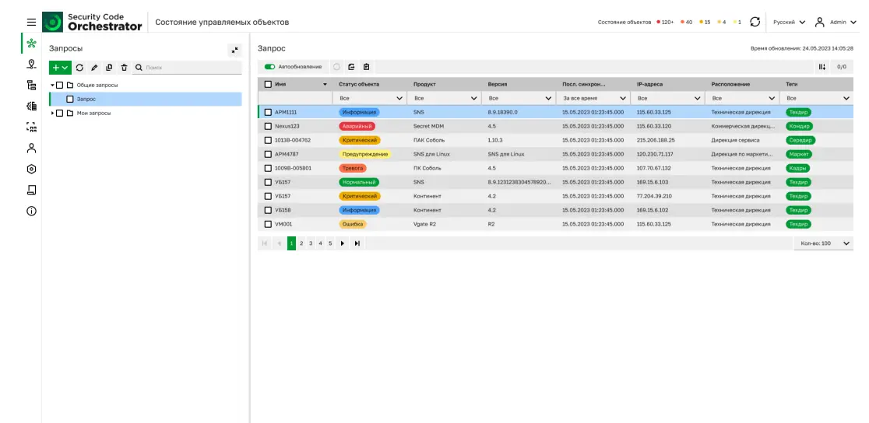Open the users sidebar section
The image size is (869, 423).
point(32,148)
